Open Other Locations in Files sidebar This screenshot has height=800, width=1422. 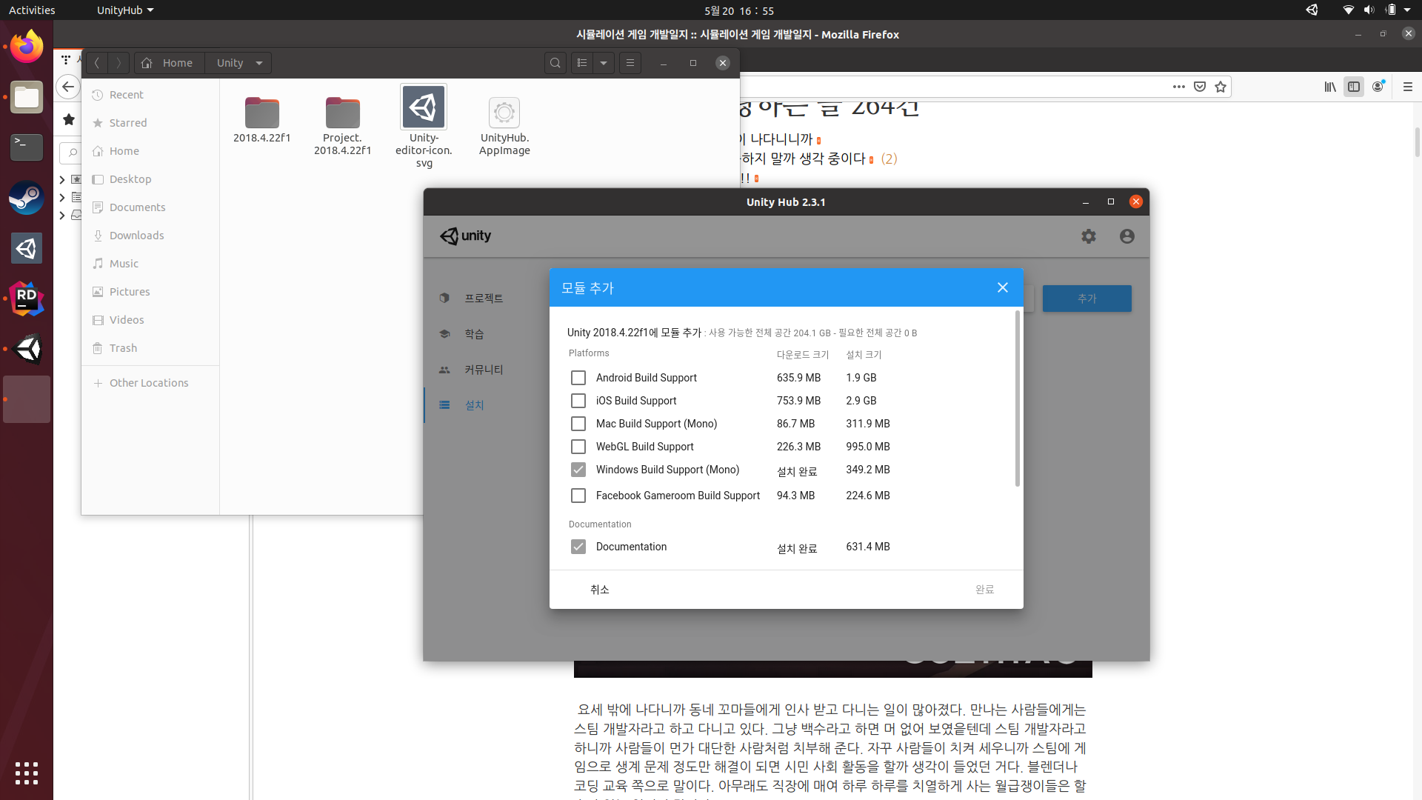pyautogui.click(x=150, y=383)
